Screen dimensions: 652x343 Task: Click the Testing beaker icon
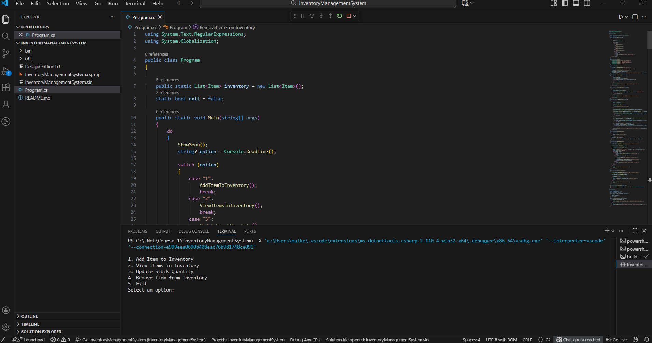click(6, 104)
